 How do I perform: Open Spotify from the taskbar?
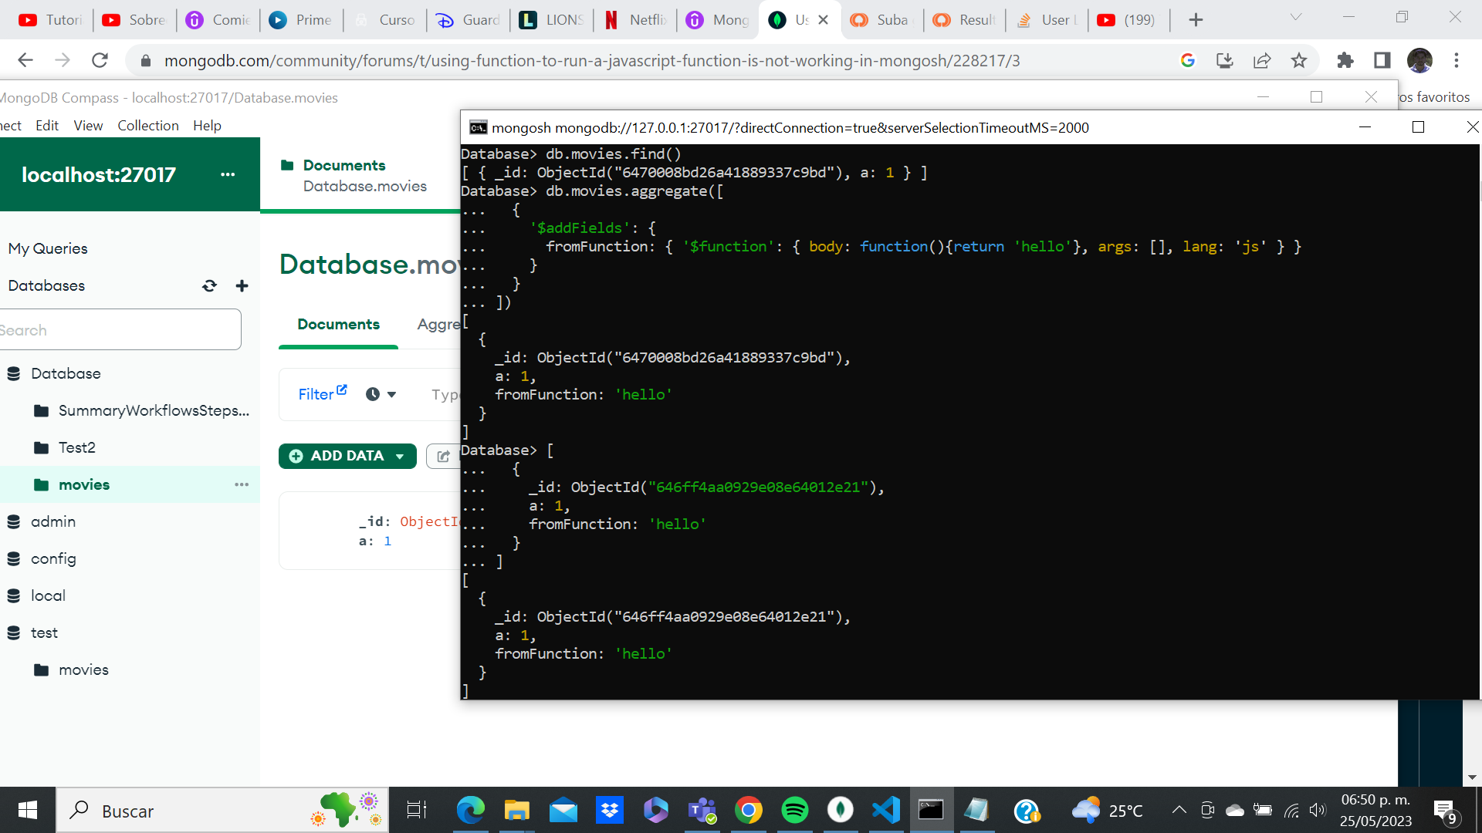[794, 811]
